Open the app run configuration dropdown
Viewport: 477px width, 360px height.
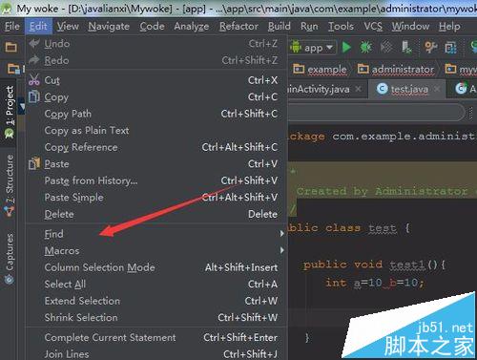[x=313, y=48]
